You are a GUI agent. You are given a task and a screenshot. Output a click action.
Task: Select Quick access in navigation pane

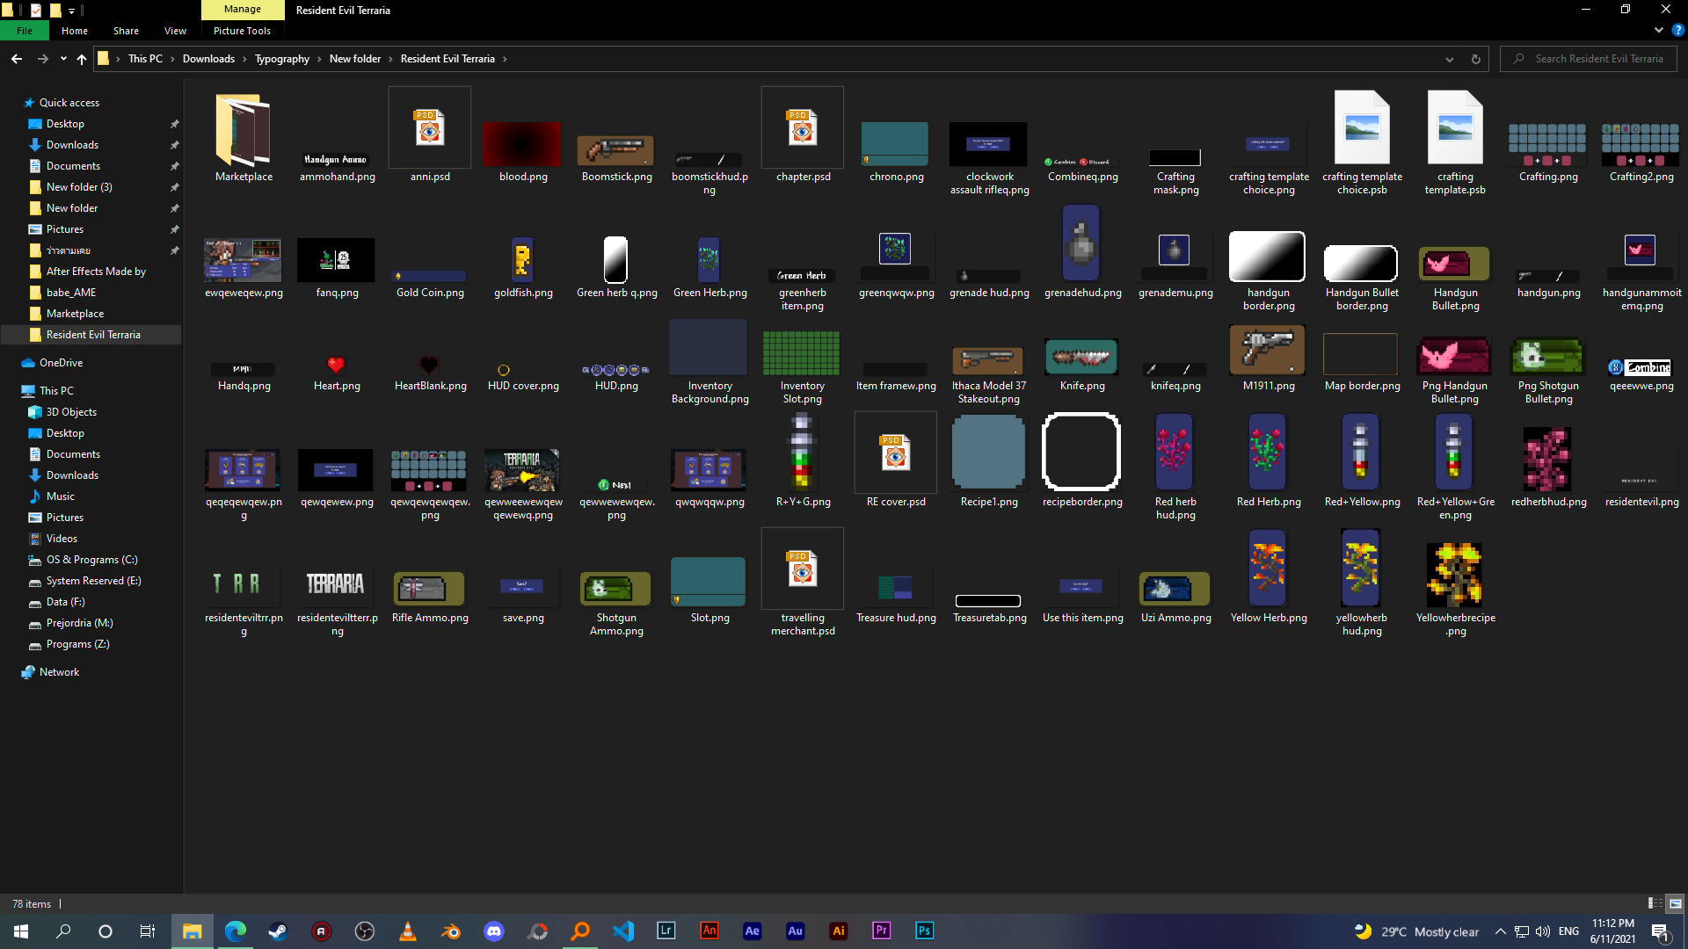point(69,103)
